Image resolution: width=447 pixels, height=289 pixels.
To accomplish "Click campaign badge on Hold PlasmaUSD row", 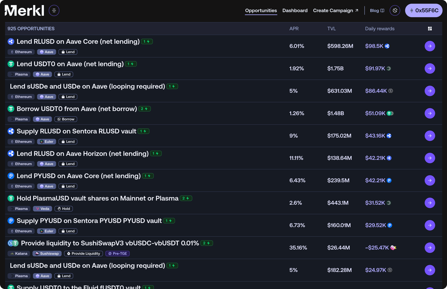I will pyautogui.click(x=186, y=198).
